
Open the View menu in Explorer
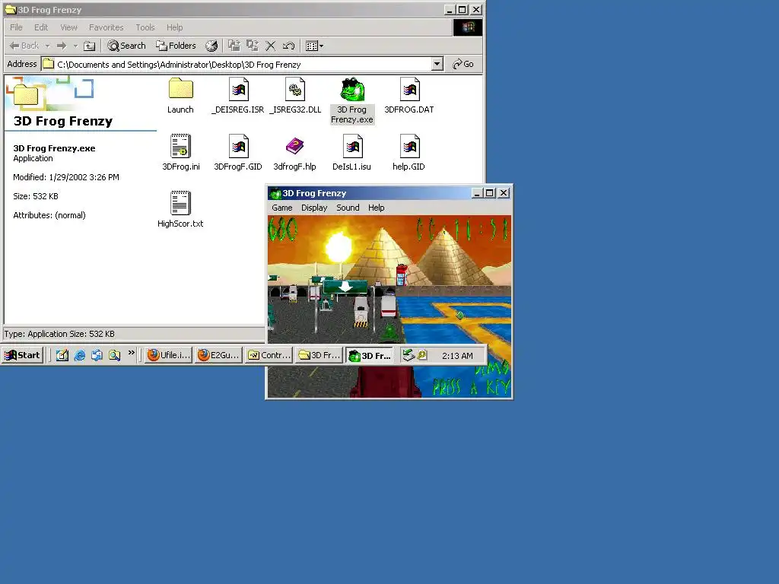[68, 27]
